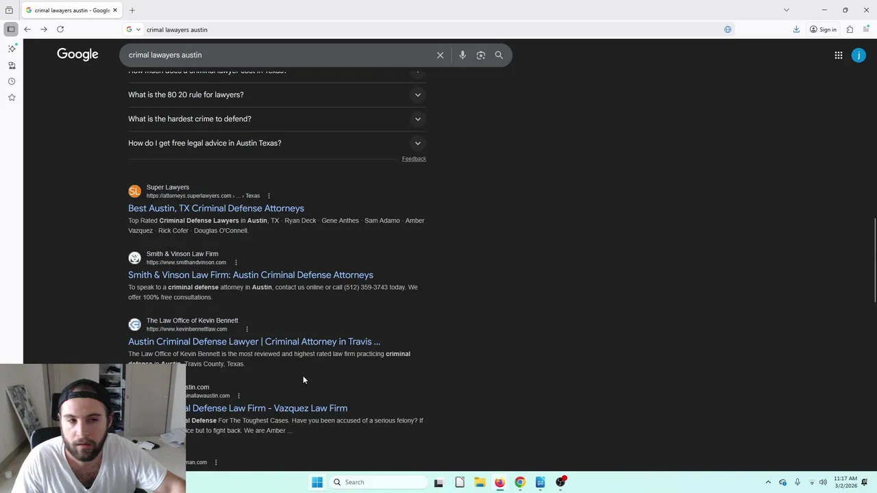Open tab overview icon left of the tabs

point(9,10)
